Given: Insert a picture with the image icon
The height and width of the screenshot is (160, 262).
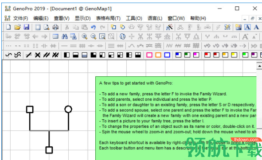Looking at the screenshot, I should click(x=238, y=27).
